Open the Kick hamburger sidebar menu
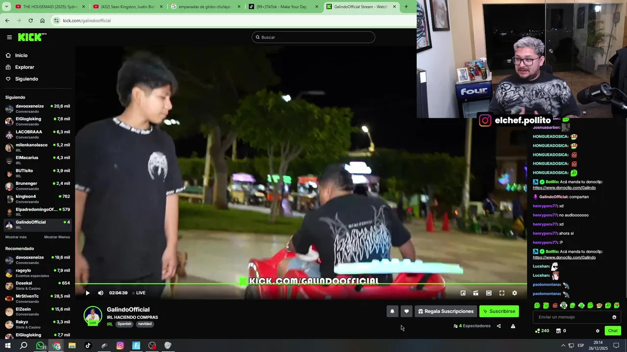Viewport: 627px width, 352px height. pyautogui.click(x=9, y=37)
